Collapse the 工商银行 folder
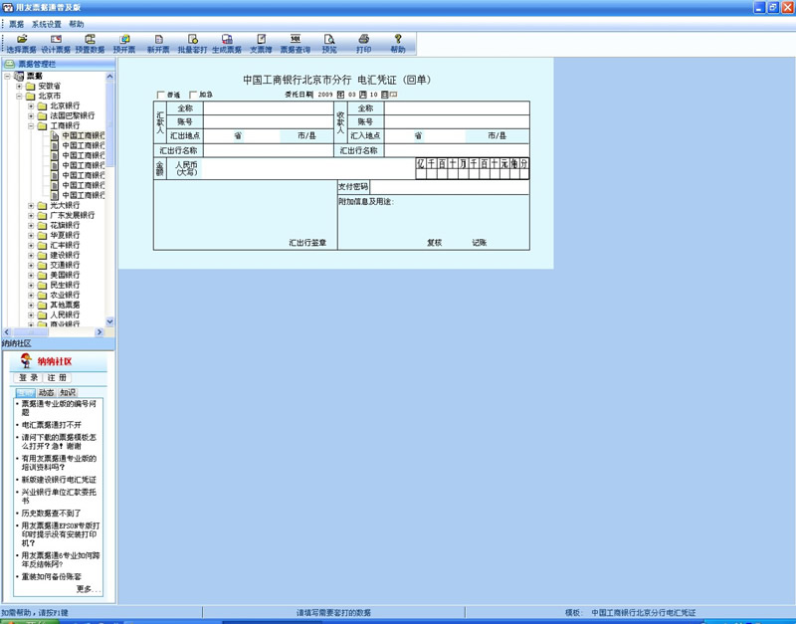Viewport: 796px width, 624px height. coord(31,126)
